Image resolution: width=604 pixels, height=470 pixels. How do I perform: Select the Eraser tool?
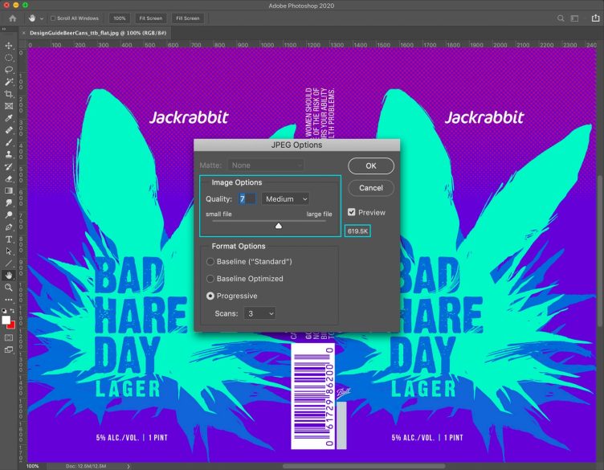pos(9,178)
